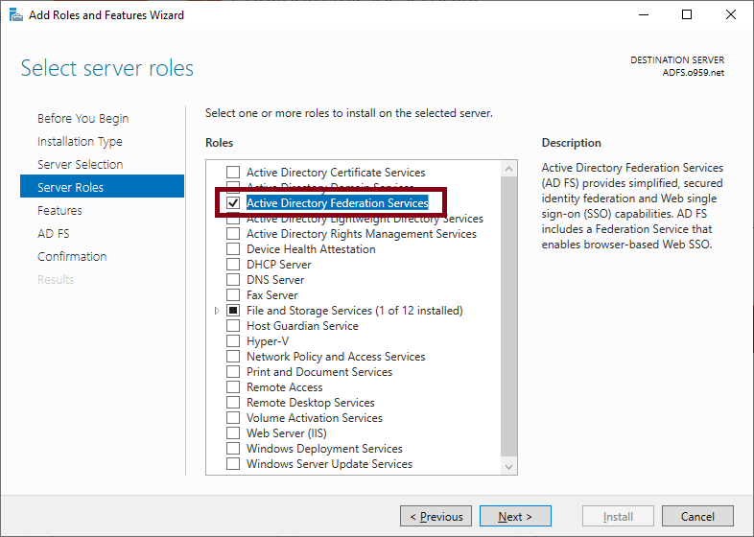Enable Remote Desktop Services checkbox
Image resolution: width=754 pixels, height=537 pixels.
(233, 403)
